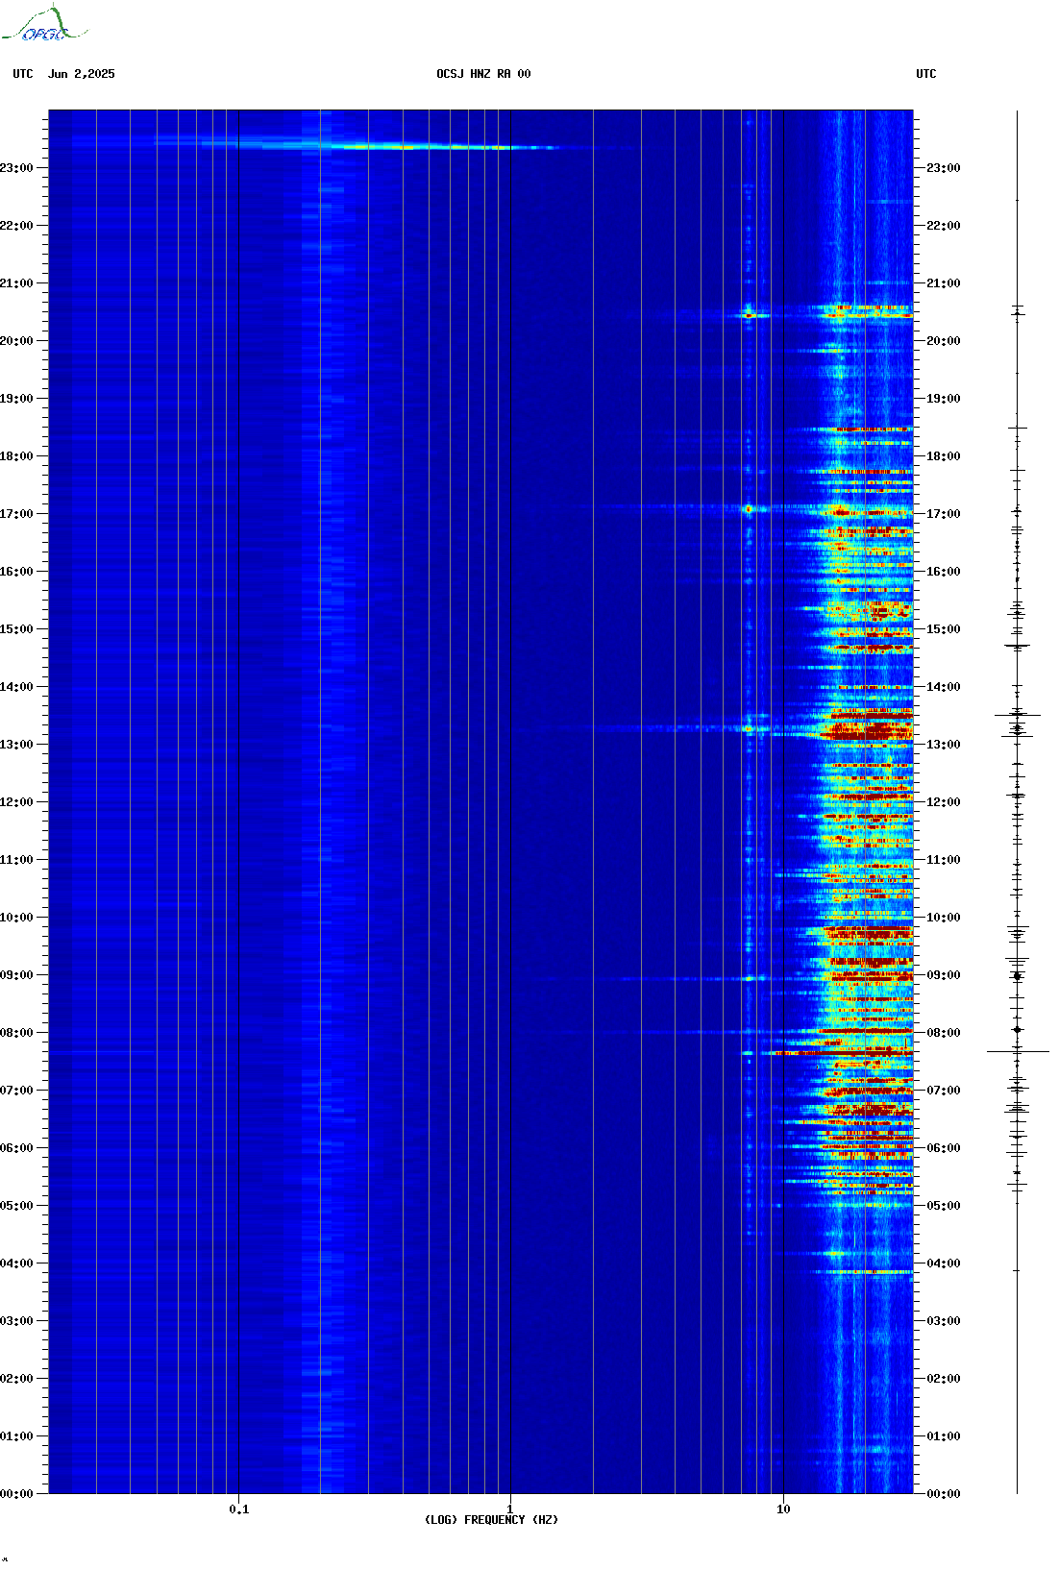The image size is (1059, 1570).
Task: Click the UTC label beside the date
Action: coord(23,74)
